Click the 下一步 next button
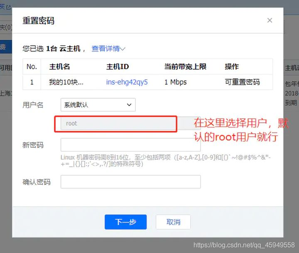The height and width of the screenshot is (253, 299). 125,222
